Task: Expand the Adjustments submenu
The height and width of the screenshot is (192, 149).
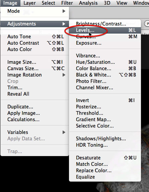Action: [x=35, y=24]
